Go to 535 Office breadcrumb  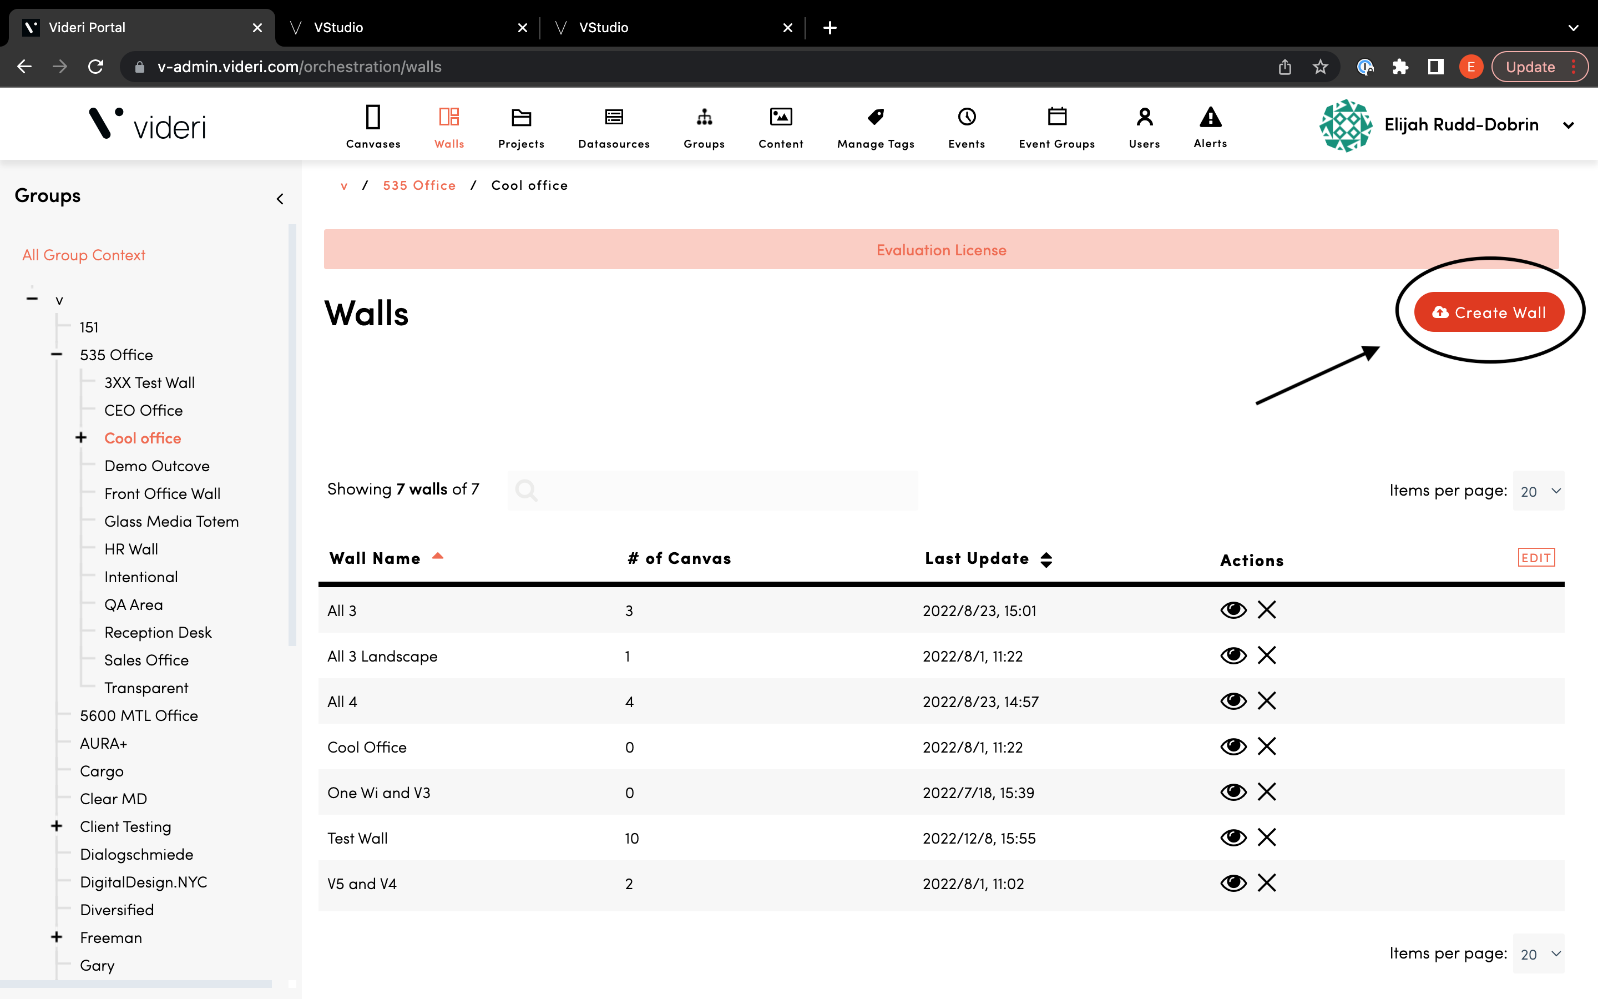click(419, 185)
